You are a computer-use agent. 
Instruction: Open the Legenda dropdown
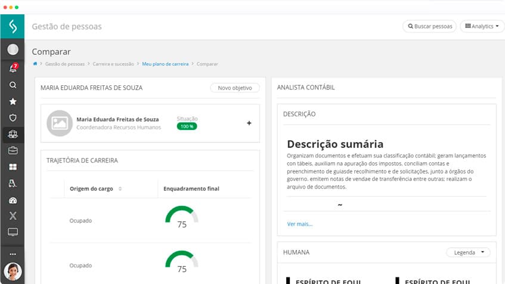coord(468,252)
